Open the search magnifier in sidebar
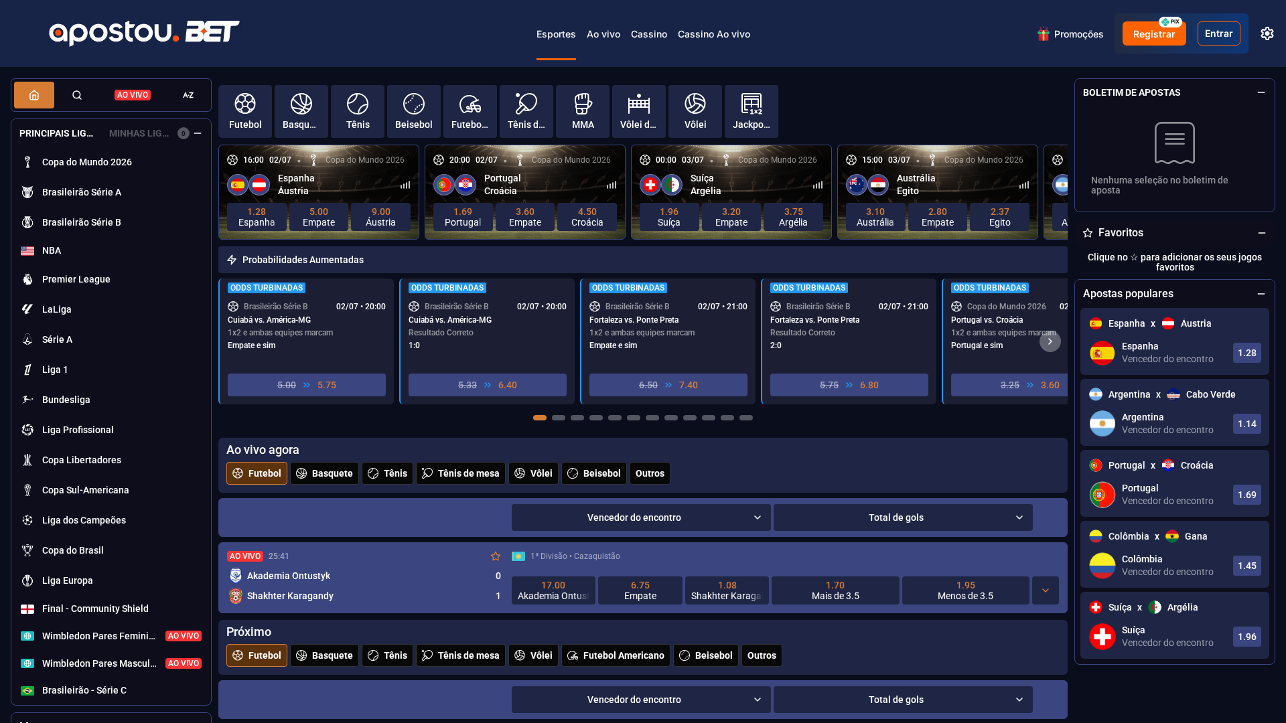The height and width of the screenshot is (723, 1286). tap(77, 95)
